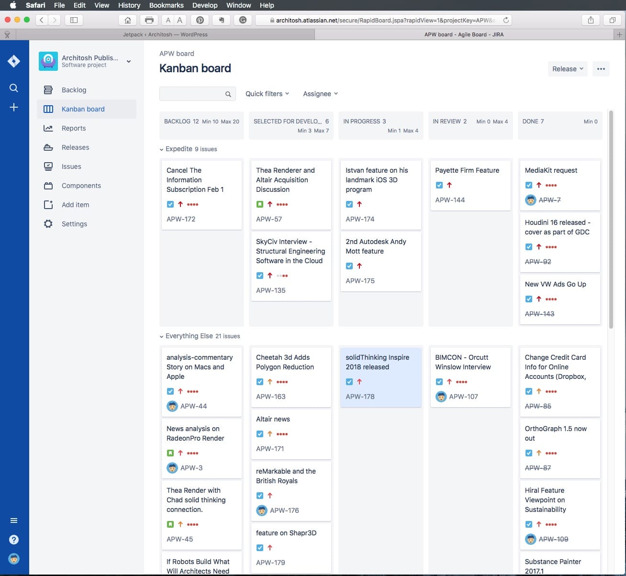Viewport: 626px width, 576px height.
Task: Collapse the Expedite swimlane
Action: [x=162, y=149]
